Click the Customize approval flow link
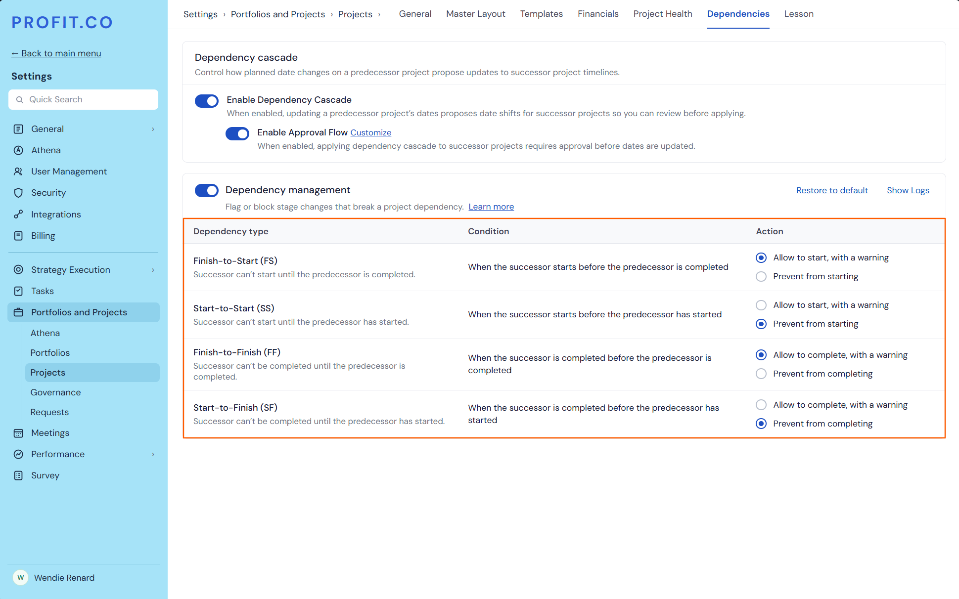The height and width of the screenshot is (599, 959). click(371, 132)
